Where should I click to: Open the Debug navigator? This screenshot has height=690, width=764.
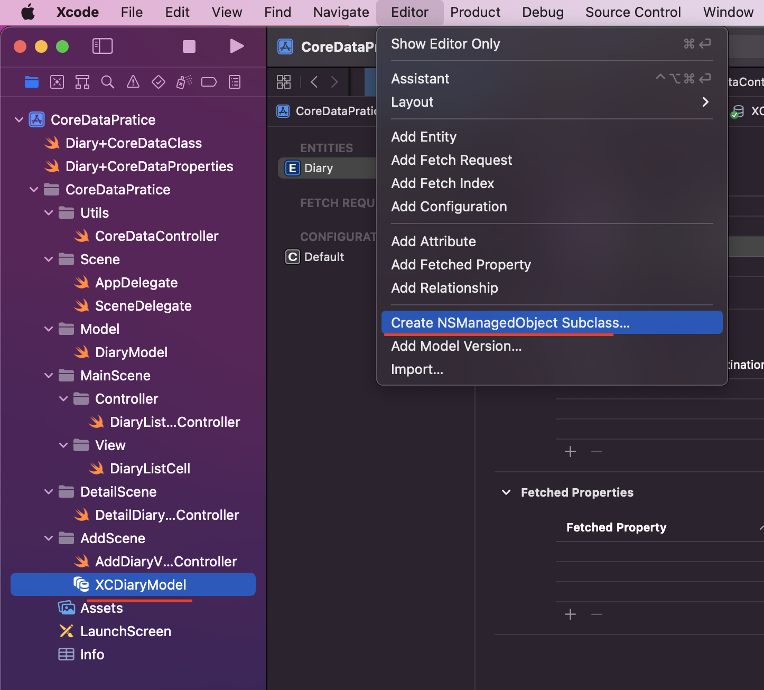(x=184, y=82)
